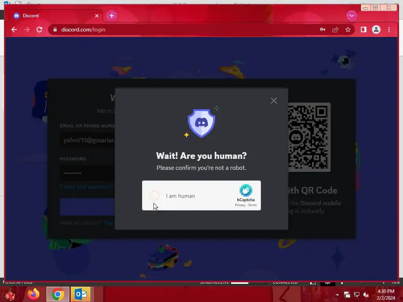Bookmark this page with star icon
The image size is (403, 302).
[x=348, y=29]
